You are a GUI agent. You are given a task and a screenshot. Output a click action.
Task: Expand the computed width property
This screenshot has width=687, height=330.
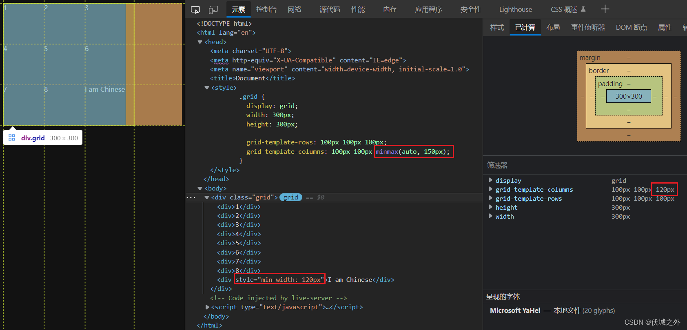[x=490, y=216]
